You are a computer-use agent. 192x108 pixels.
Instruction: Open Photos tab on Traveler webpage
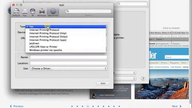(164, 63)
